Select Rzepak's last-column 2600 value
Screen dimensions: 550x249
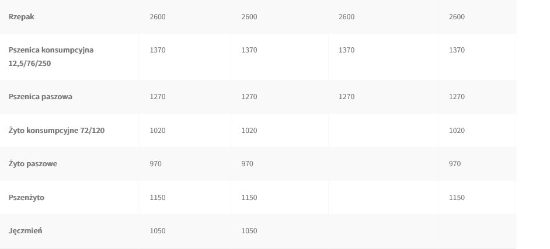click(457, 17)
